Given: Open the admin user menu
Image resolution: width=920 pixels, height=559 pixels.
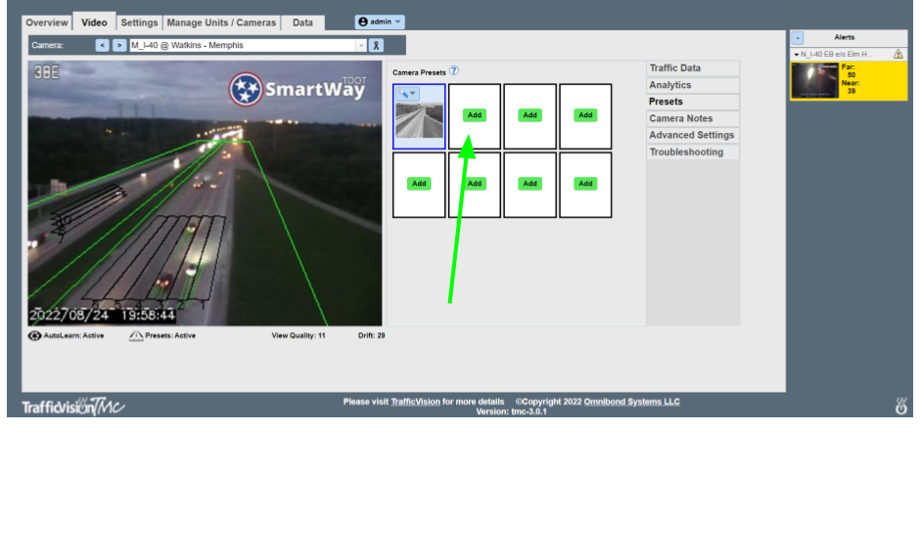Looking at the screenshot, I should click(x=380, y=21).
